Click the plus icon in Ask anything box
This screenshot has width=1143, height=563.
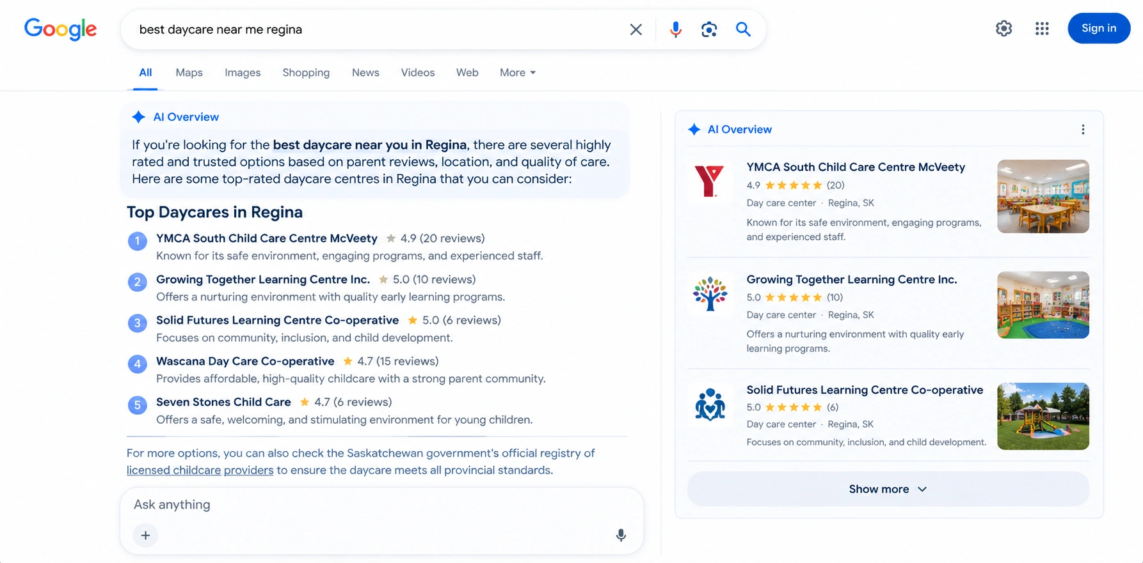coord(145,536)
